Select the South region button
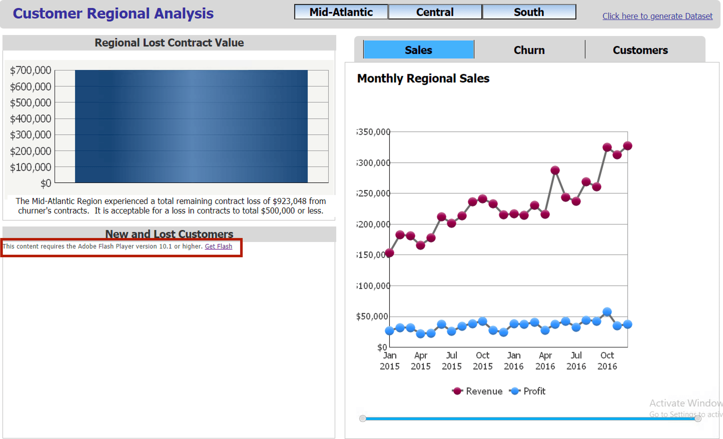The height and width of the screenshot is (439, 723). coord(529,12)
